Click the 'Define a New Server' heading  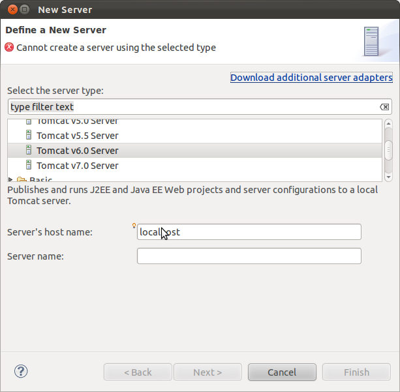[x=55, y=30]
